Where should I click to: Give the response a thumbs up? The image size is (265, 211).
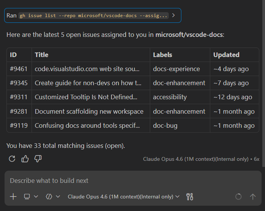pos(25,159)
